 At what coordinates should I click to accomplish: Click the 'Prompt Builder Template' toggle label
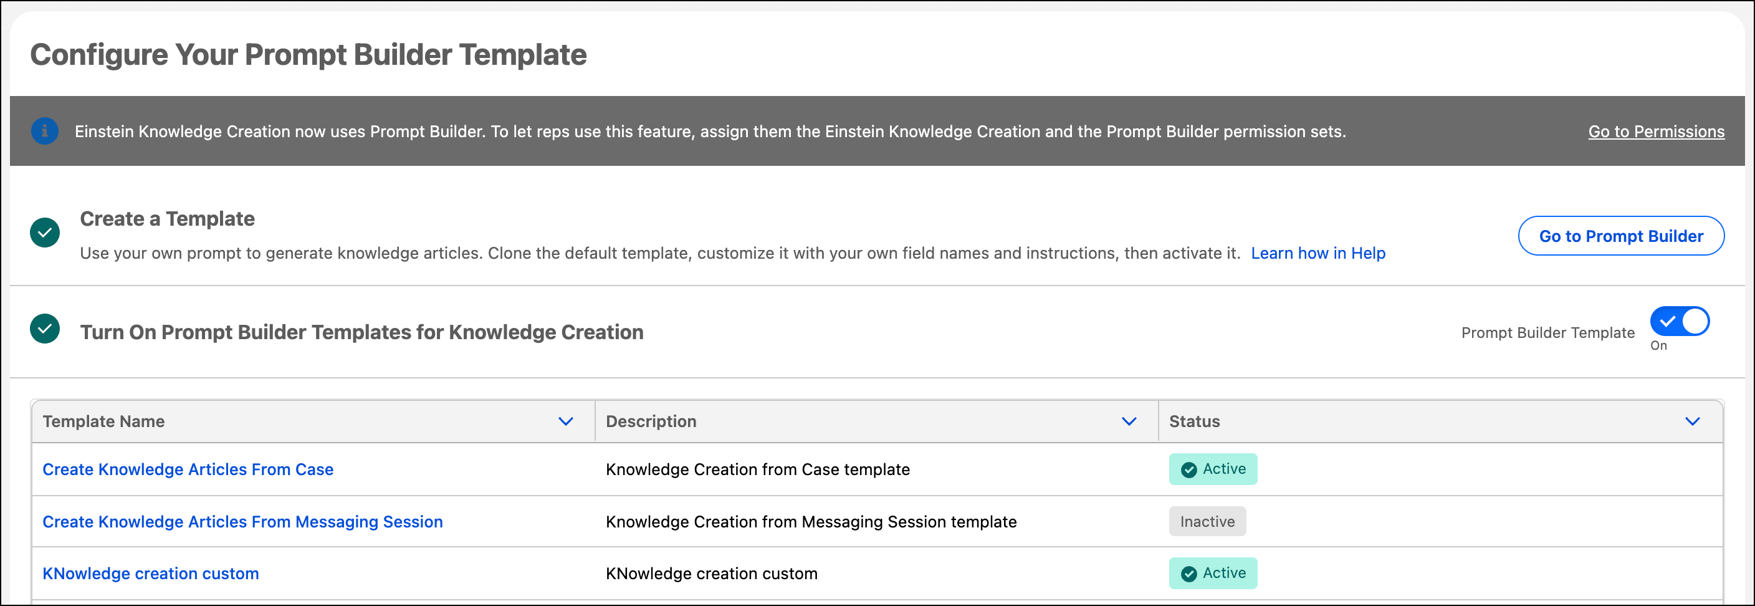1548,333
